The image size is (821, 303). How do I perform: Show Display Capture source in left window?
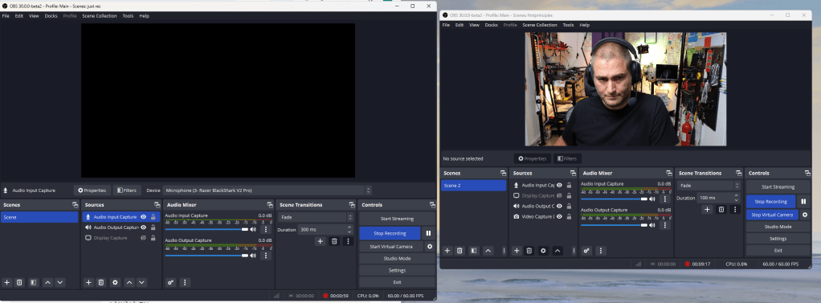pos(143,238)
